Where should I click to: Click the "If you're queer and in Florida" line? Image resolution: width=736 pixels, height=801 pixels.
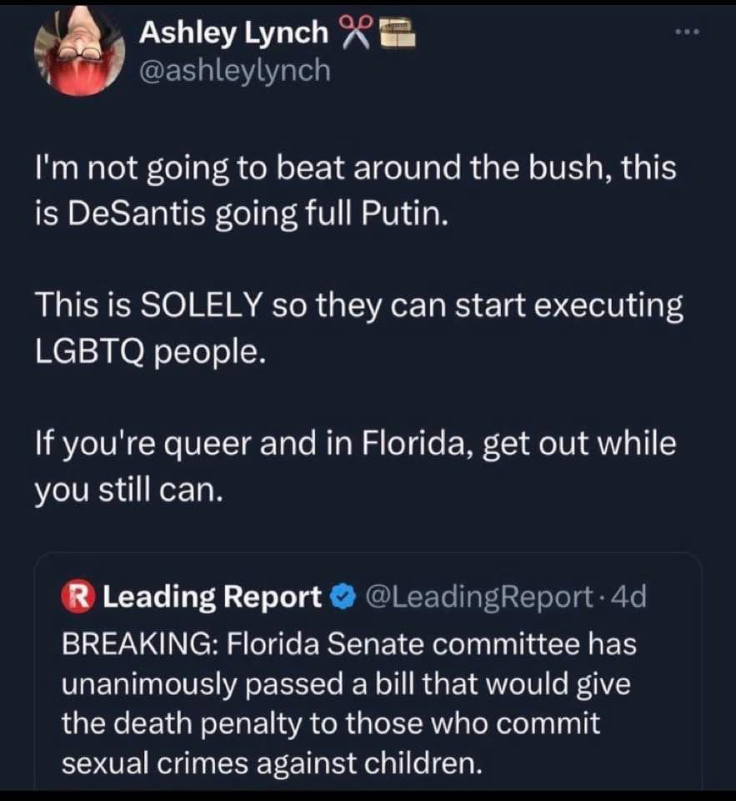354,443
